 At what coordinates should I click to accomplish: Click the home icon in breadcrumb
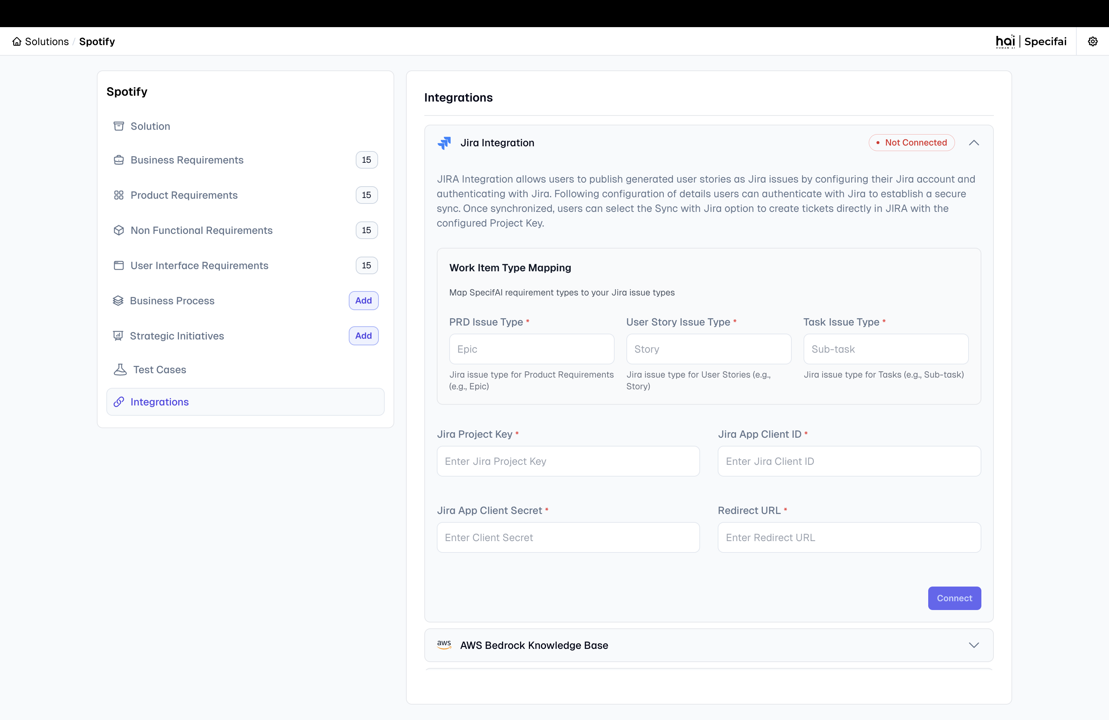[17, 41]
